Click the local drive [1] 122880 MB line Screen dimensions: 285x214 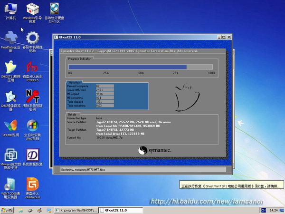(120, 134)
